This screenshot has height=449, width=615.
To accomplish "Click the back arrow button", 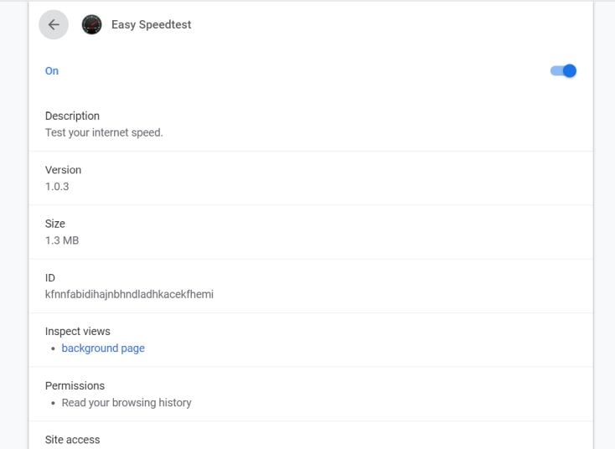I will pos(54,25).
